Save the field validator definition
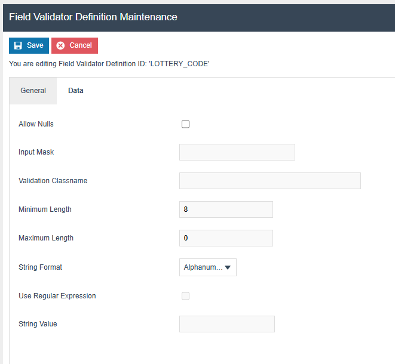The height and width of the screenshot is (364, 395). [x=29, y=45]
